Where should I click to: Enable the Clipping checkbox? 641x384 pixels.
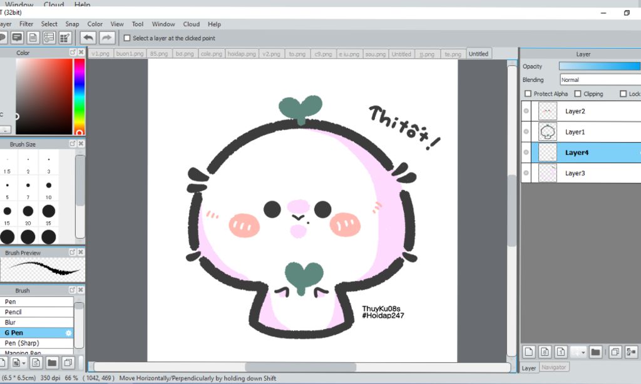(x=578, y=94)
